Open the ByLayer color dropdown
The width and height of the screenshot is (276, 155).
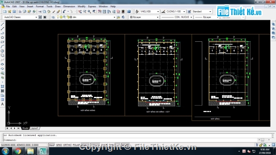pyautogui.click(x=157, y=17)
